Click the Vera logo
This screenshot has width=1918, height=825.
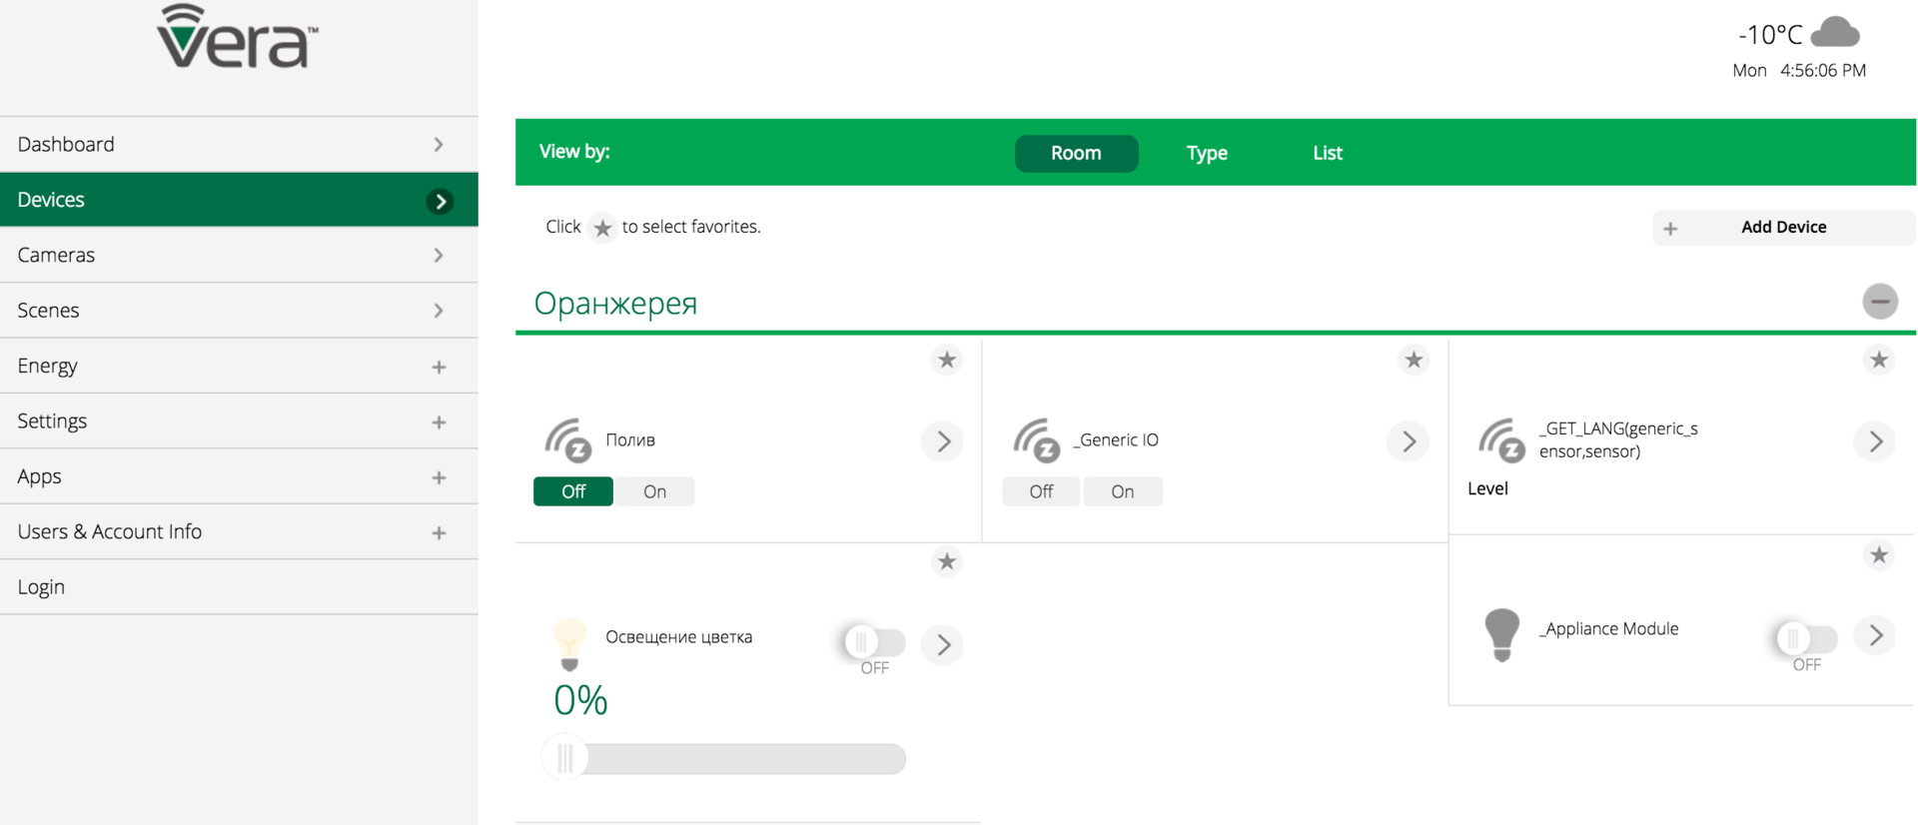[x=238, y=37]
